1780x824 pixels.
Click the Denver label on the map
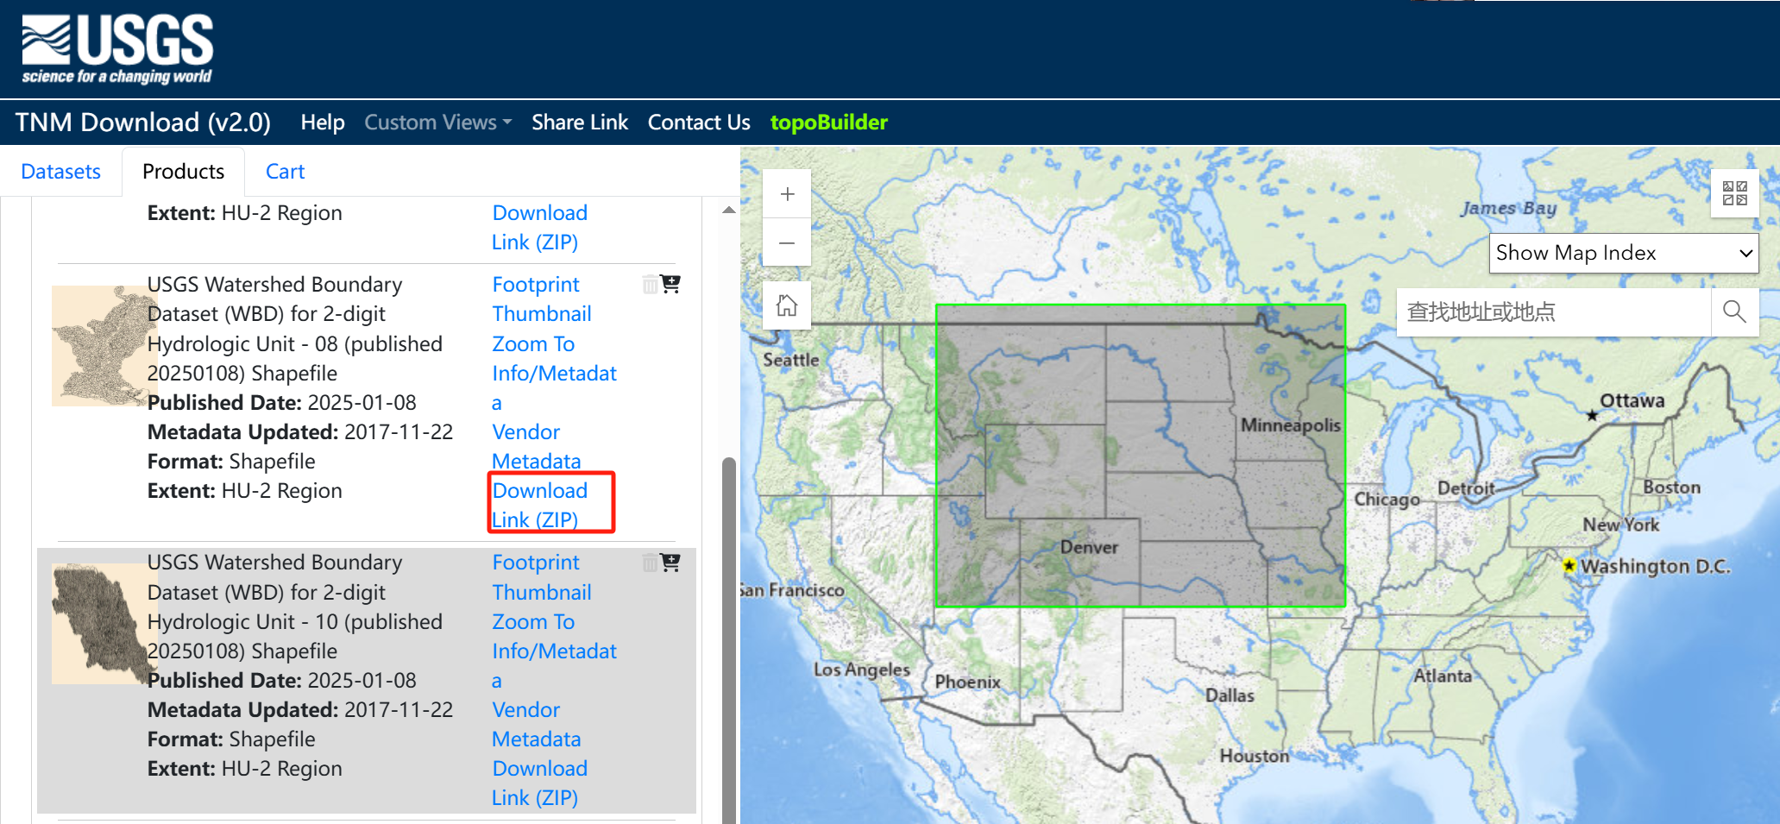(1089, 547)
